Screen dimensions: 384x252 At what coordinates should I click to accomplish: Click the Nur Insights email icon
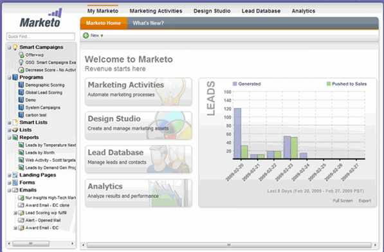point(21,198)
